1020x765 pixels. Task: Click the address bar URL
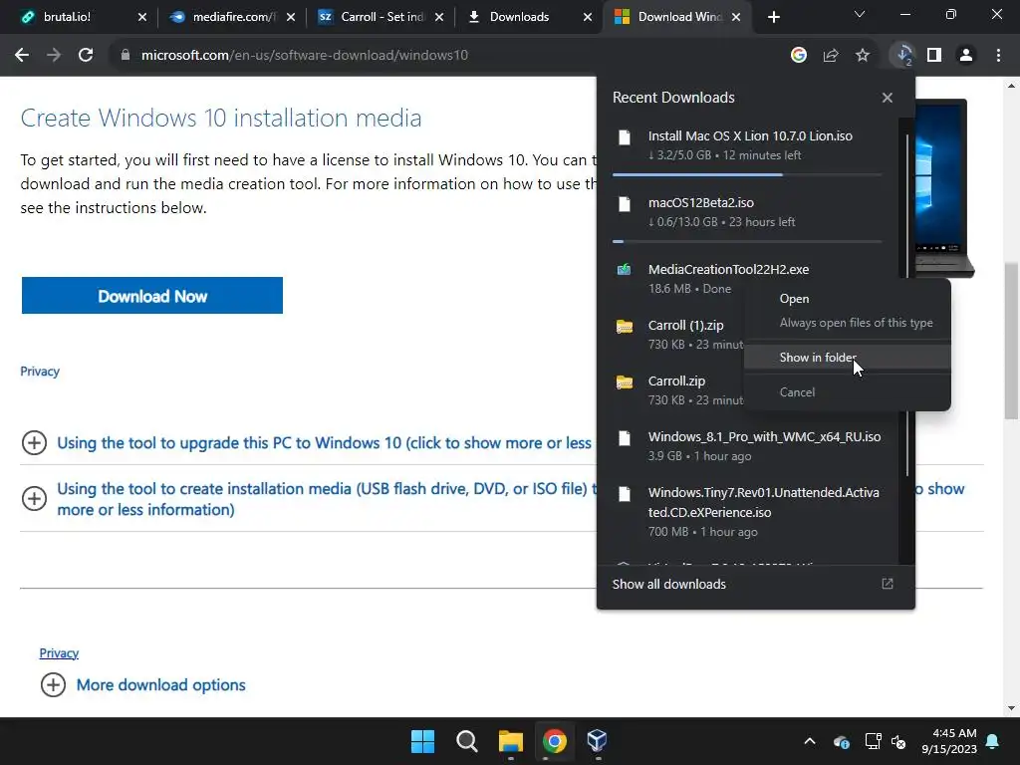[305, 56]
